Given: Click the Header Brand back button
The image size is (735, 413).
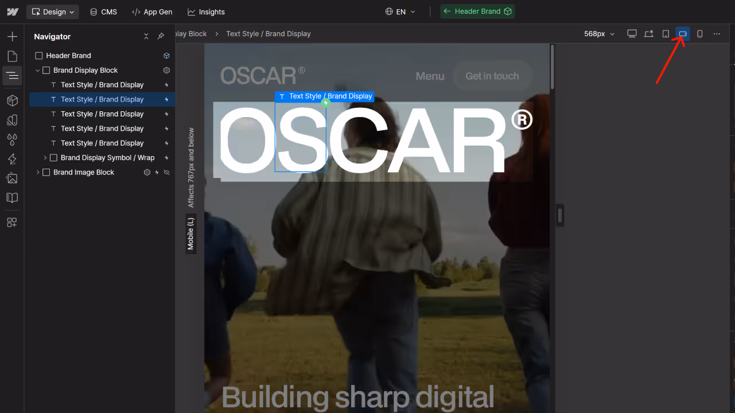Looking at the screenshot, I should click(x=477, y=11).
